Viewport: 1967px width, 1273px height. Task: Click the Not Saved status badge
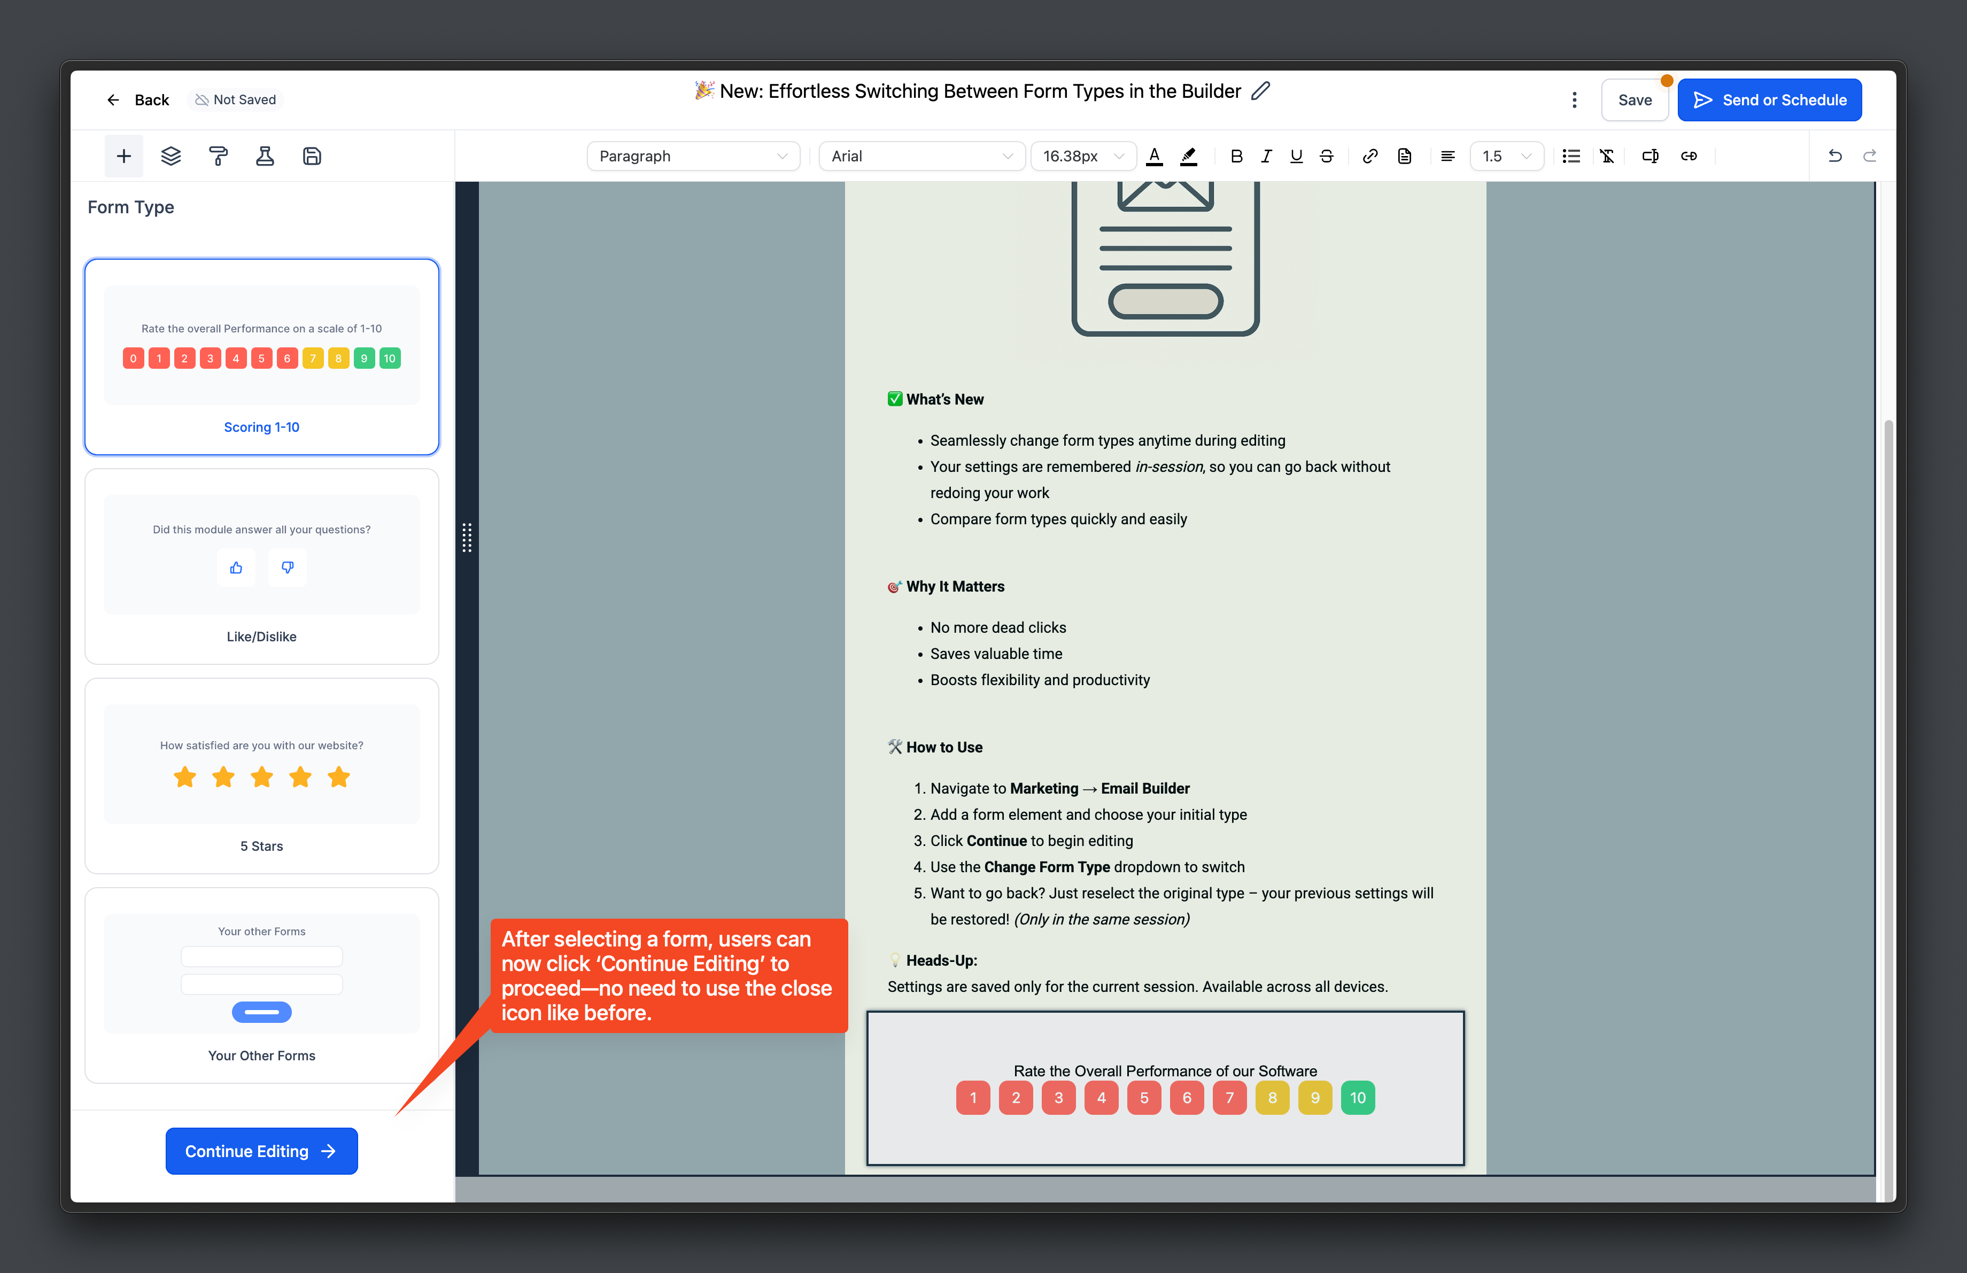pyautogui.click(x=236, y=100)
